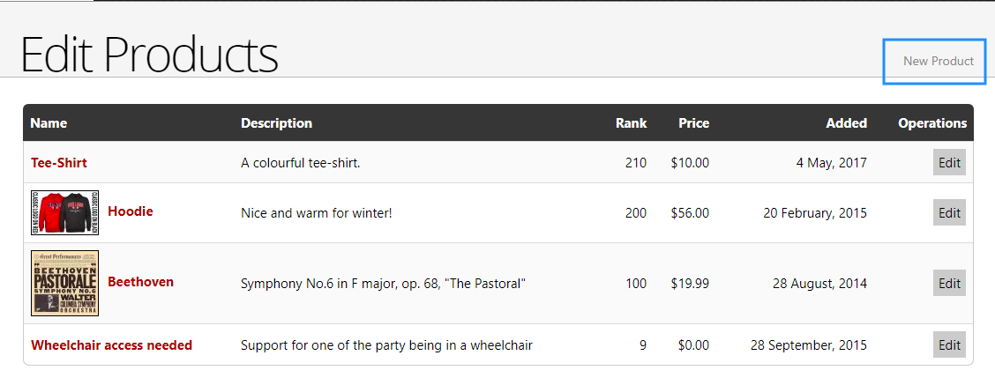Click the Rank column header
The height and width of the screenshot is (385, 995).
631,123
